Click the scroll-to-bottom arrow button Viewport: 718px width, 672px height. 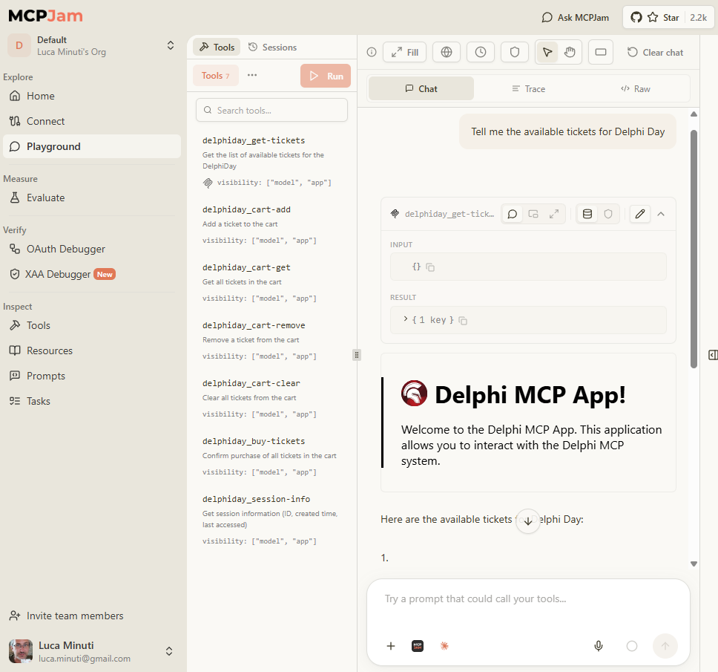pos(528,521)
